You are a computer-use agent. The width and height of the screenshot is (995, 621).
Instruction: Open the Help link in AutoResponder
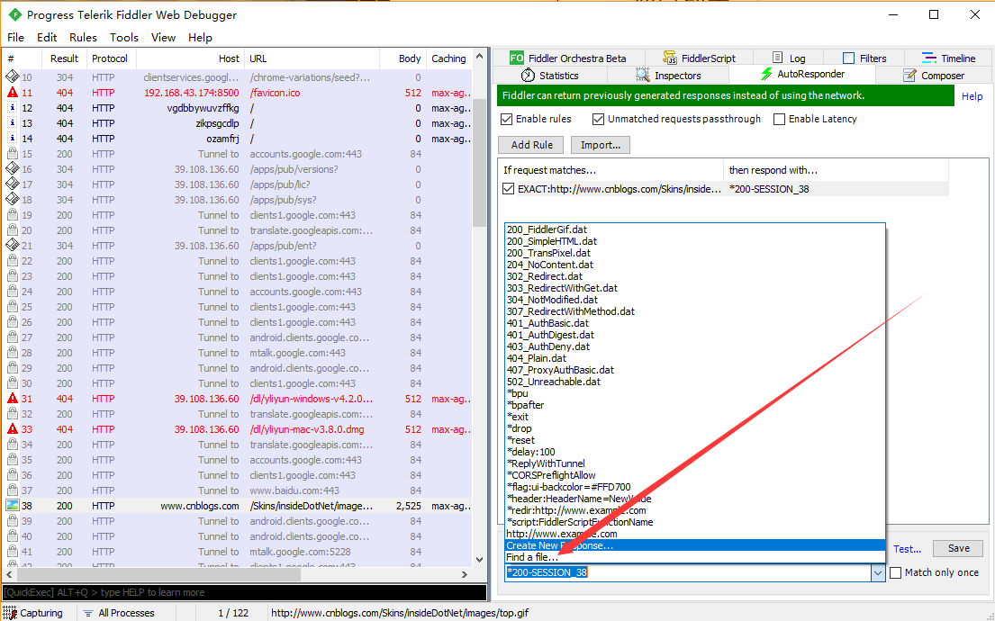pyautogui.click(x=972, y=96)
